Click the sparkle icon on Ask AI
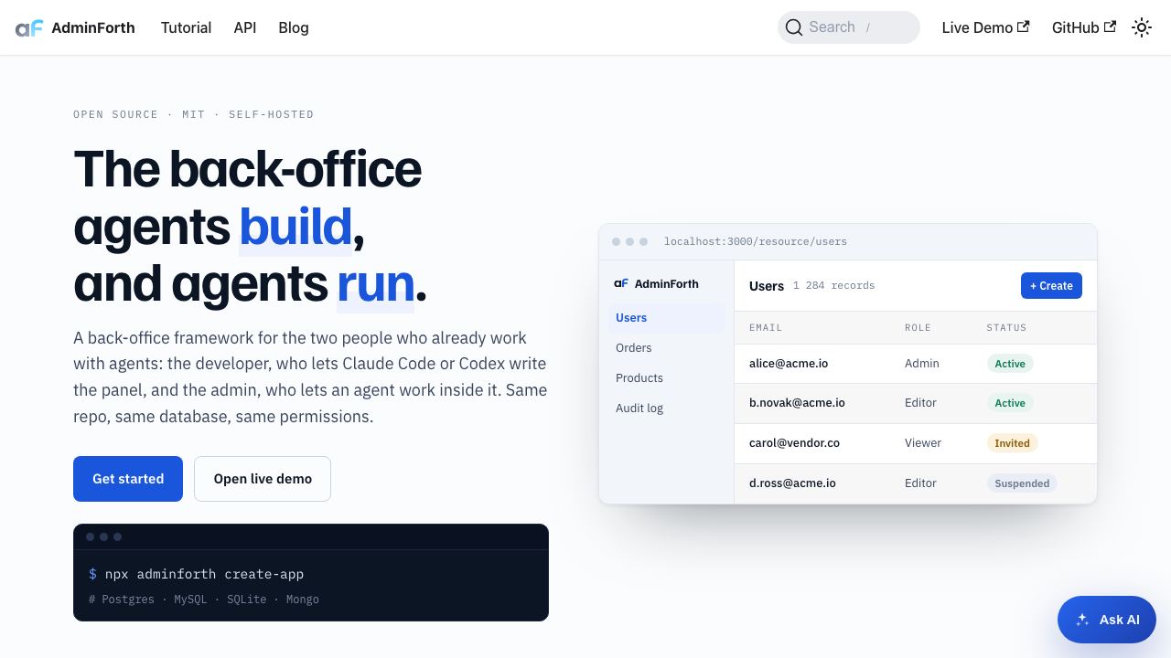Image resolution: width=1171 pixels, height=658 pixels. [x=1082, y=620]
